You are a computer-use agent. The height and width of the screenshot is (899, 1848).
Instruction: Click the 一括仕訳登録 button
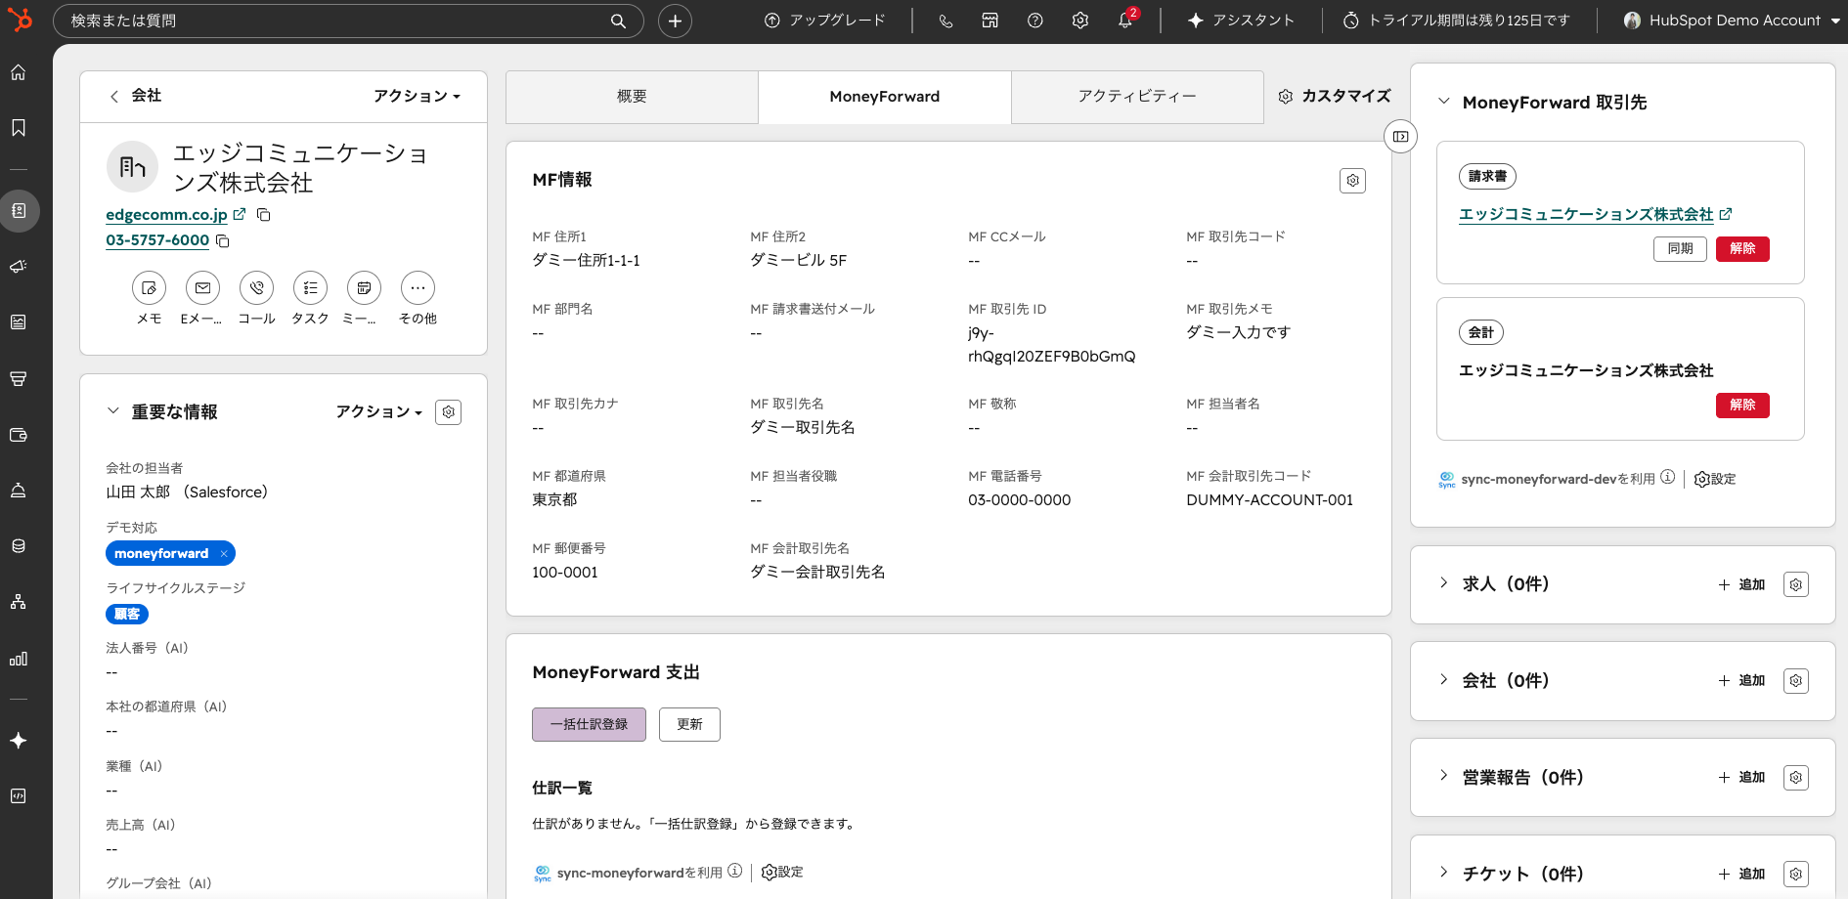click(589, 724)
